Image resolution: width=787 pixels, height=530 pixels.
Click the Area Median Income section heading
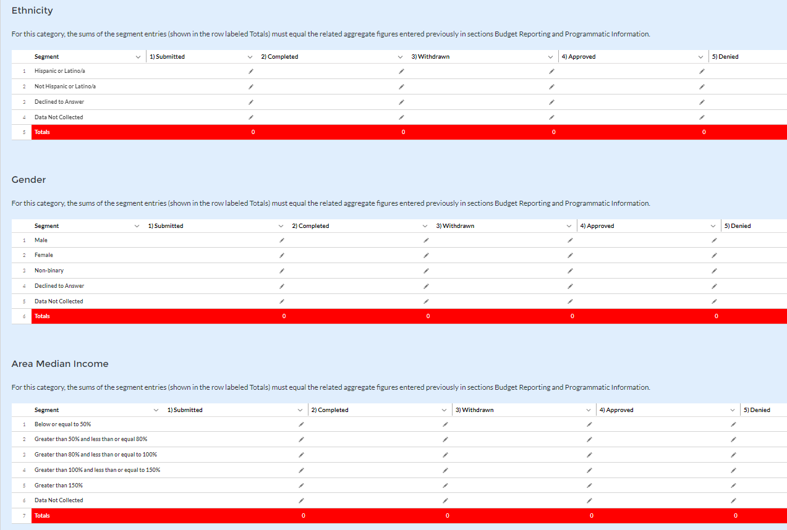click(x=60, y=364)
